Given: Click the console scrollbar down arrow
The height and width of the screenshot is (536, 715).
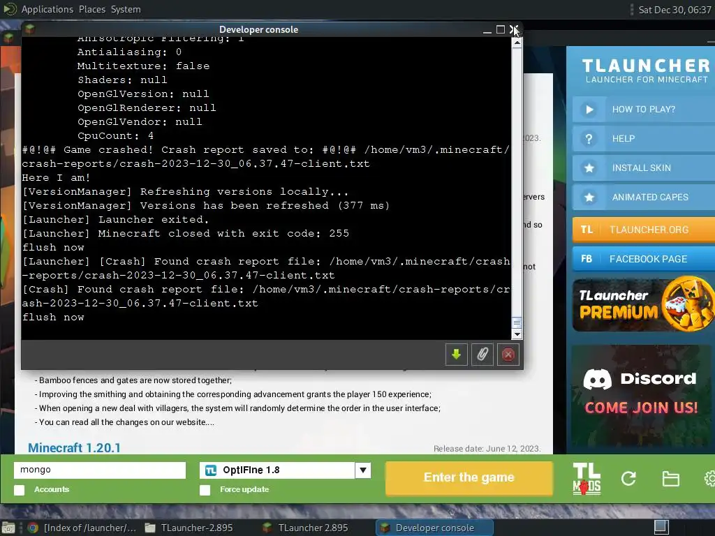Looking at the screenshot, I should (517, 334).
